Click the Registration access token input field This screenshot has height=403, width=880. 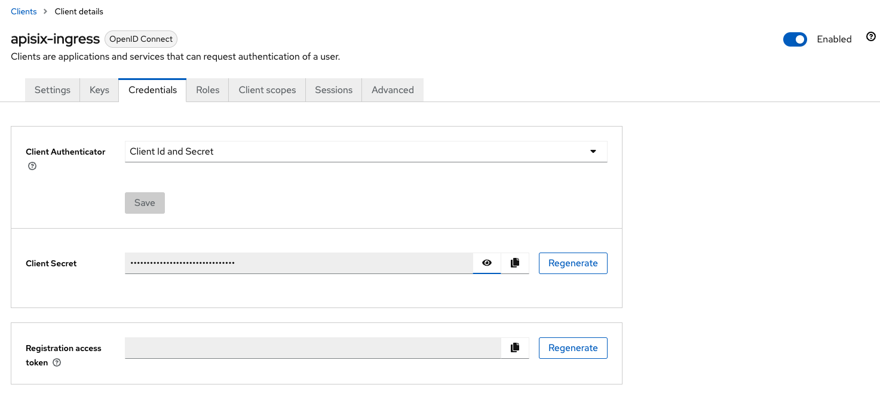tap(311, 347)
